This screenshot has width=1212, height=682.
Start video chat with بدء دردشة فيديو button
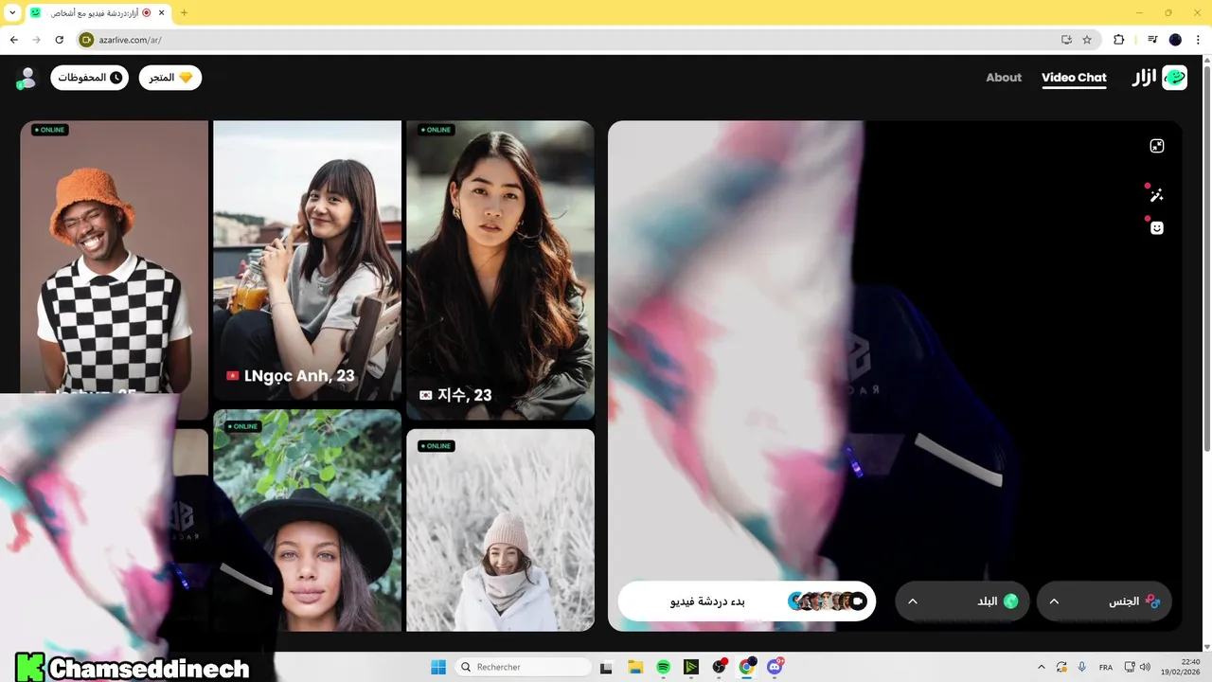click(x=747, y=601)
